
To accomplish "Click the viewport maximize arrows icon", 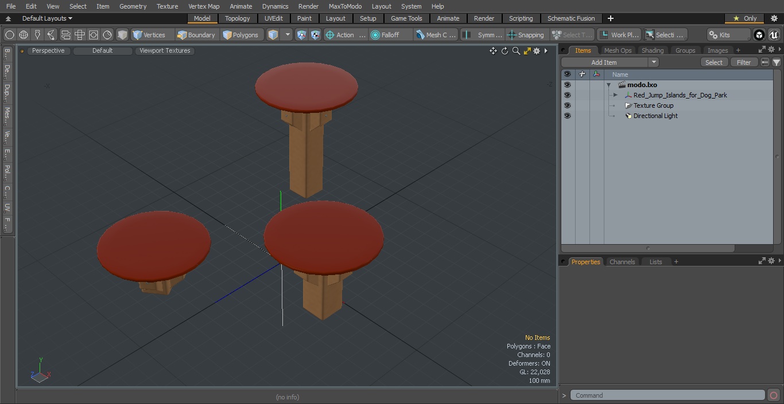I will coord(527,51).
